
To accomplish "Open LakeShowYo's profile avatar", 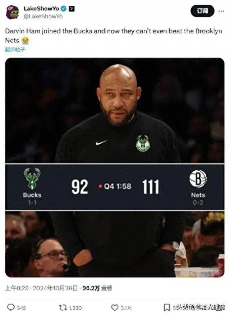I will pos(13,13).
